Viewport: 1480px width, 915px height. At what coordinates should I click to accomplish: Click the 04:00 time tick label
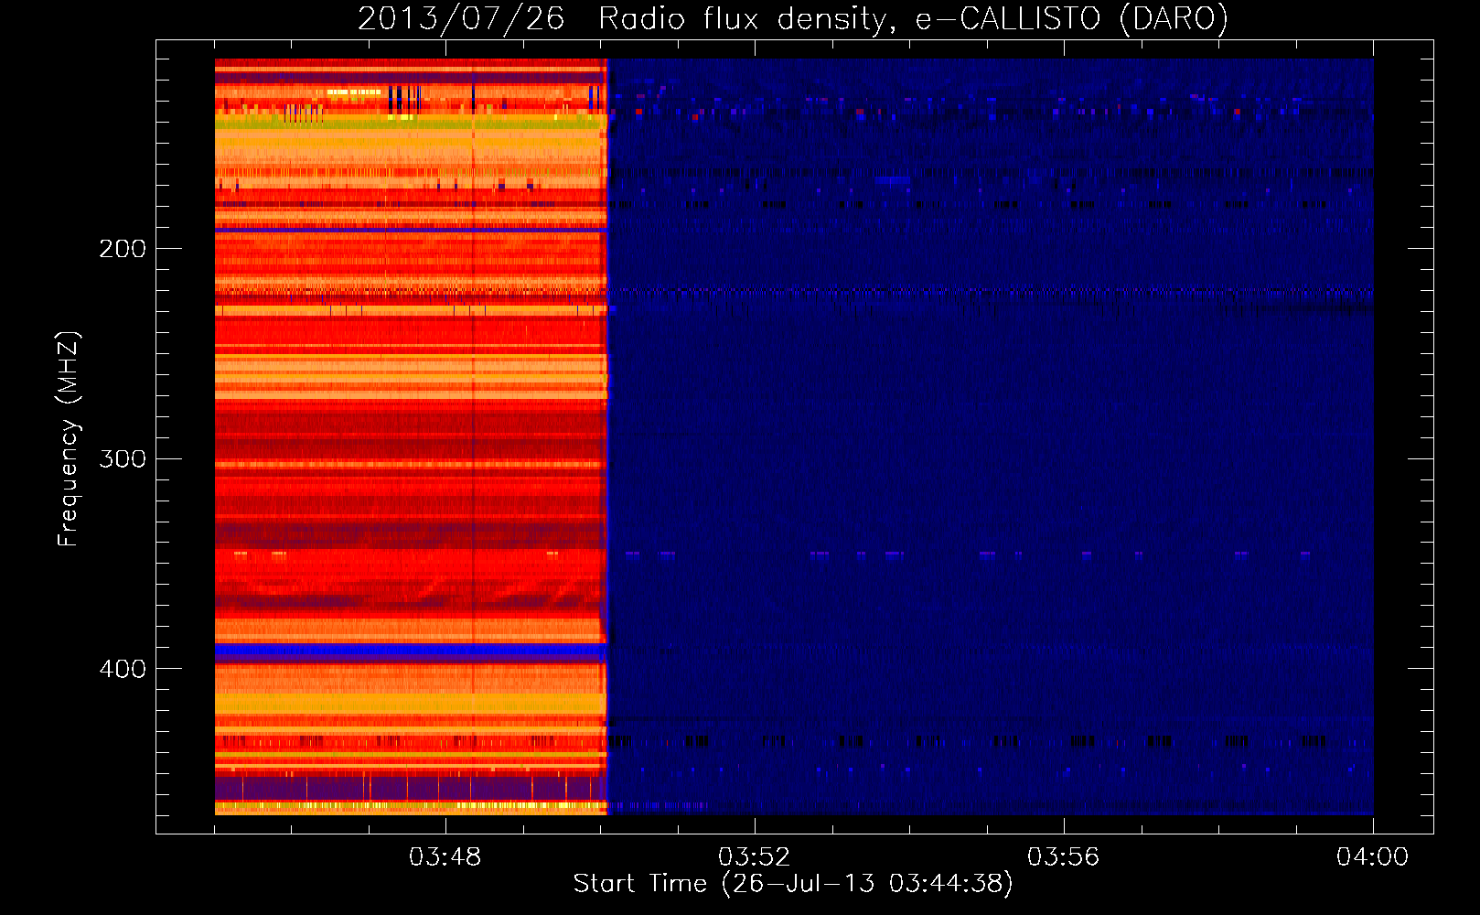[x=1372, y=857]
